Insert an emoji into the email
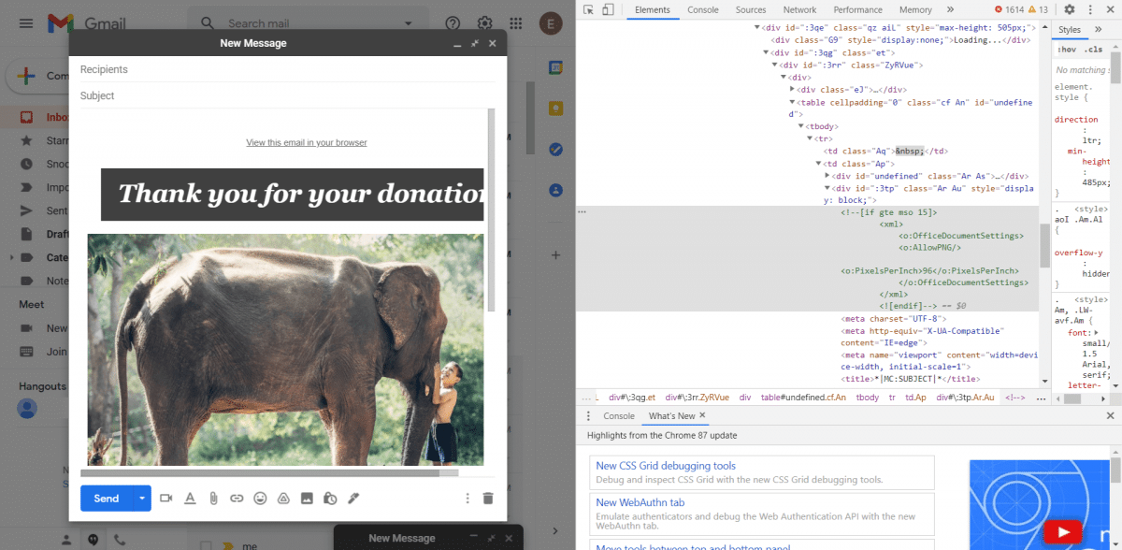This screenshot has width=1122, height=550. tap(260, 499)
